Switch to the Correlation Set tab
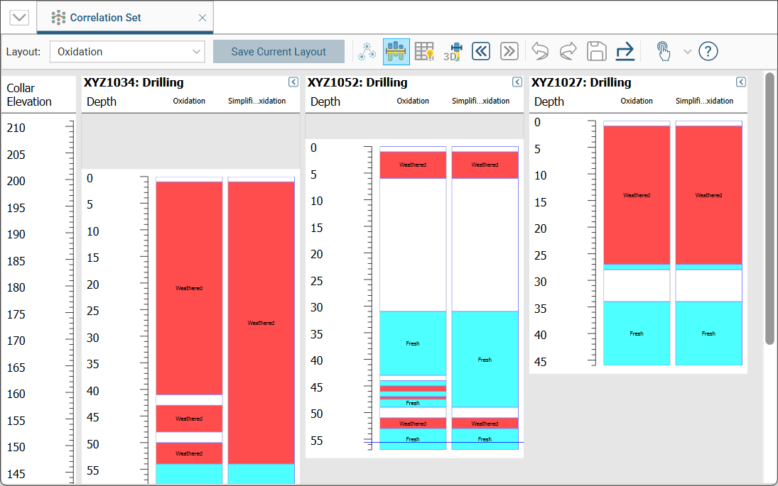This screenshot has width=778, height=486. click(x=105, y=18)
